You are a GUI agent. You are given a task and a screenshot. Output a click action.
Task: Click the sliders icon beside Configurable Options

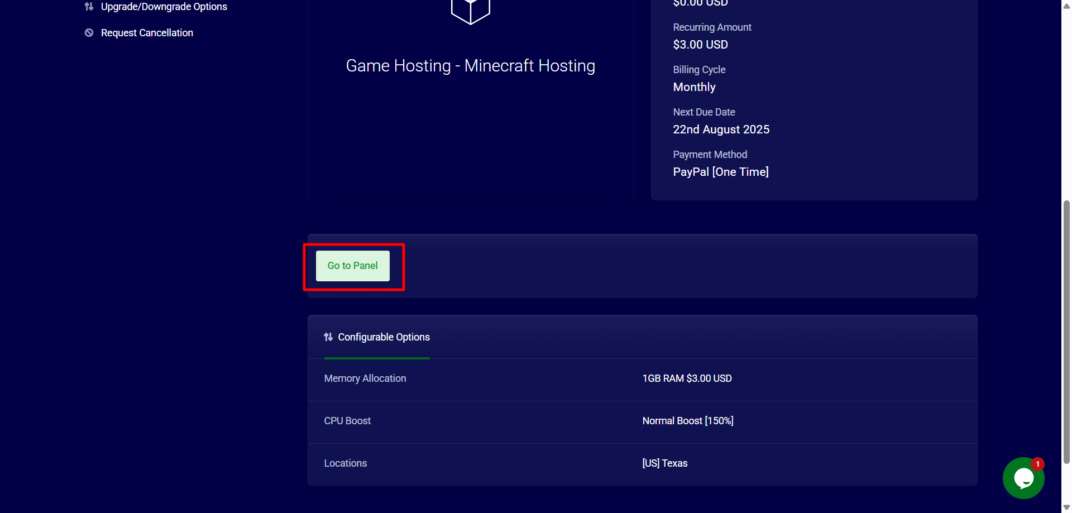coord(328,337)
